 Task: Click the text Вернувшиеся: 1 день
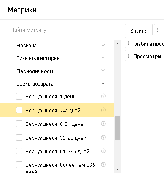tap(51, 97)
